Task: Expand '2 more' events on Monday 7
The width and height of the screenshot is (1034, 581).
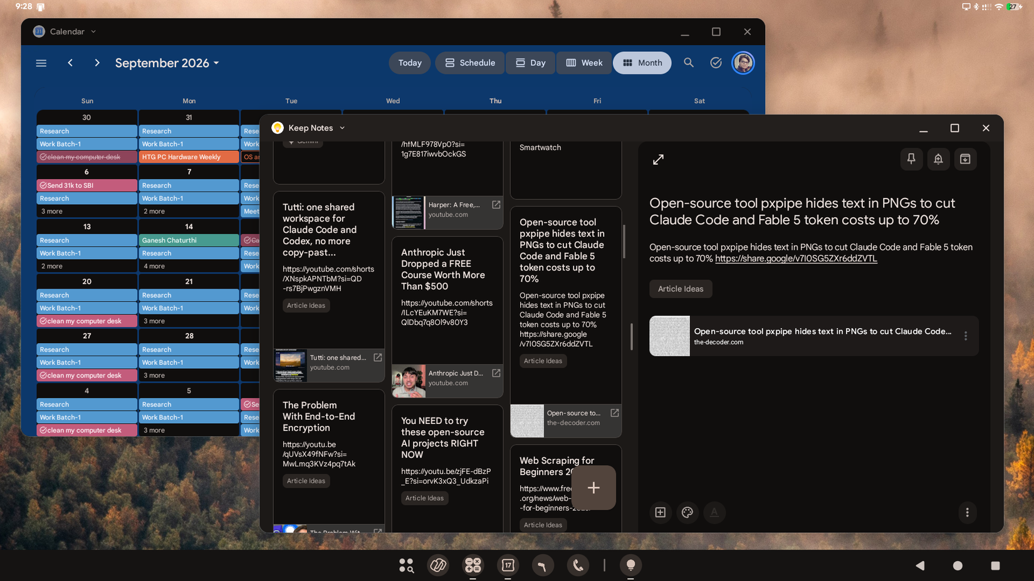Action: pyautogui.click(x=154, y=211)
